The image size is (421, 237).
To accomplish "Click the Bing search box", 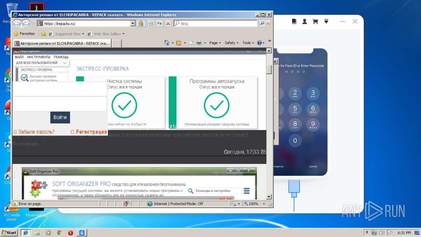I will click(x=216, y=23).
